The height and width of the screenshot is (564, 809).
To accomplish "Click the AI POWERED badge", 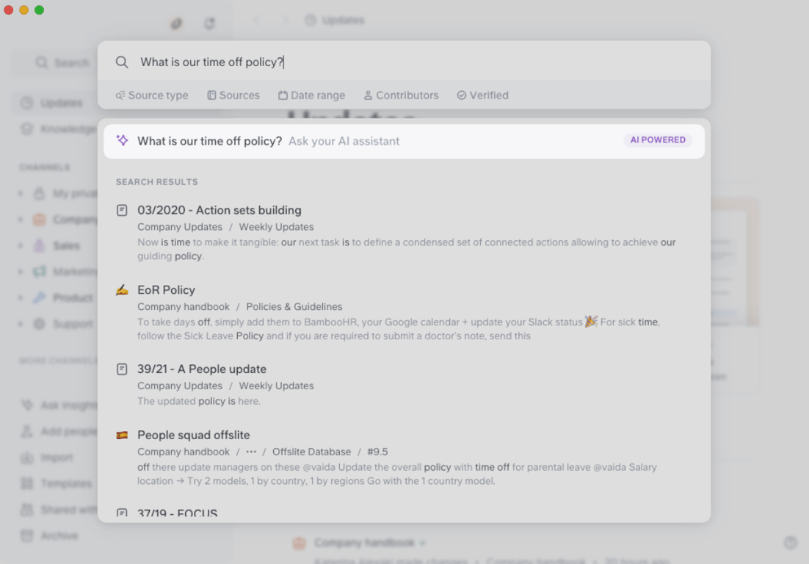I will click(x=658, y=140).
